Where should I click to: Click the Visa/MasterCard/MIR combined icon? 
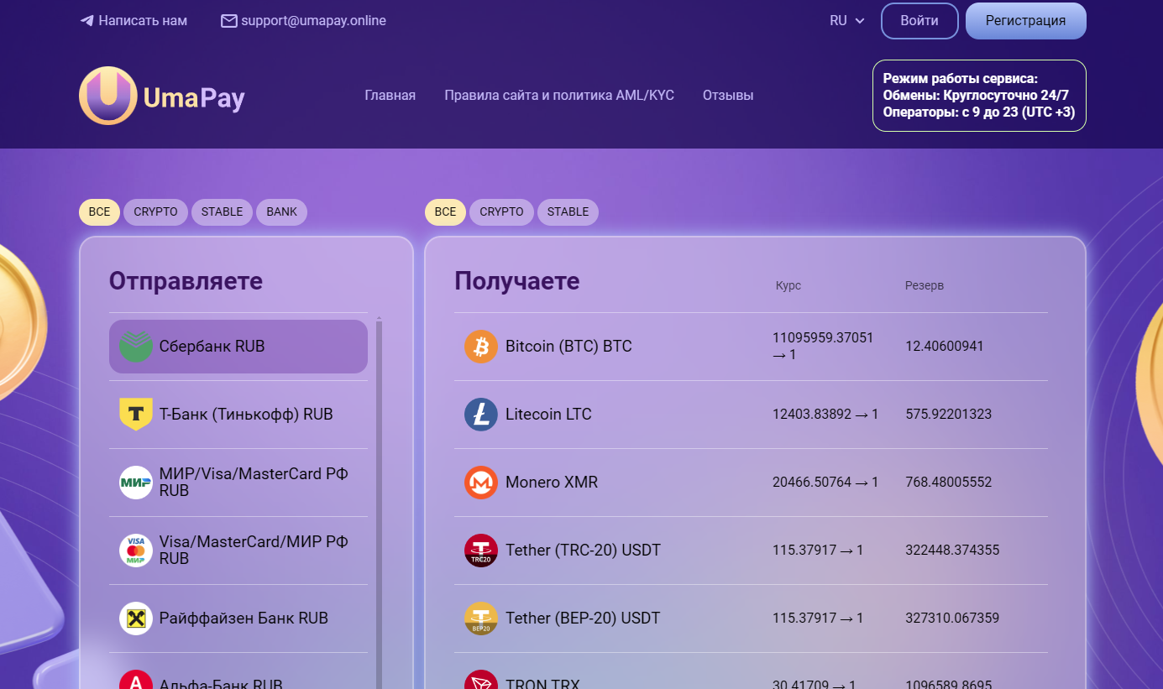point(135,551)
